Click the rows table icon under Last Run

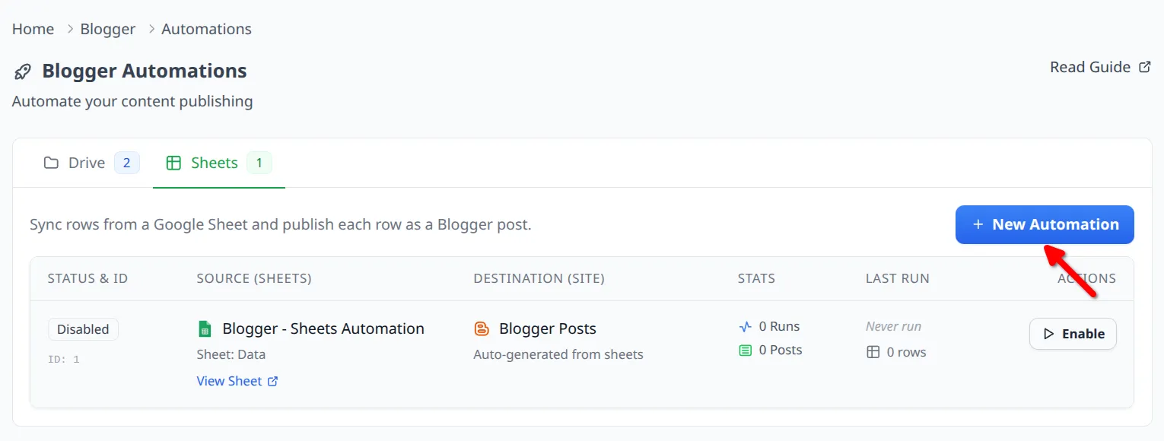[873, 353]
